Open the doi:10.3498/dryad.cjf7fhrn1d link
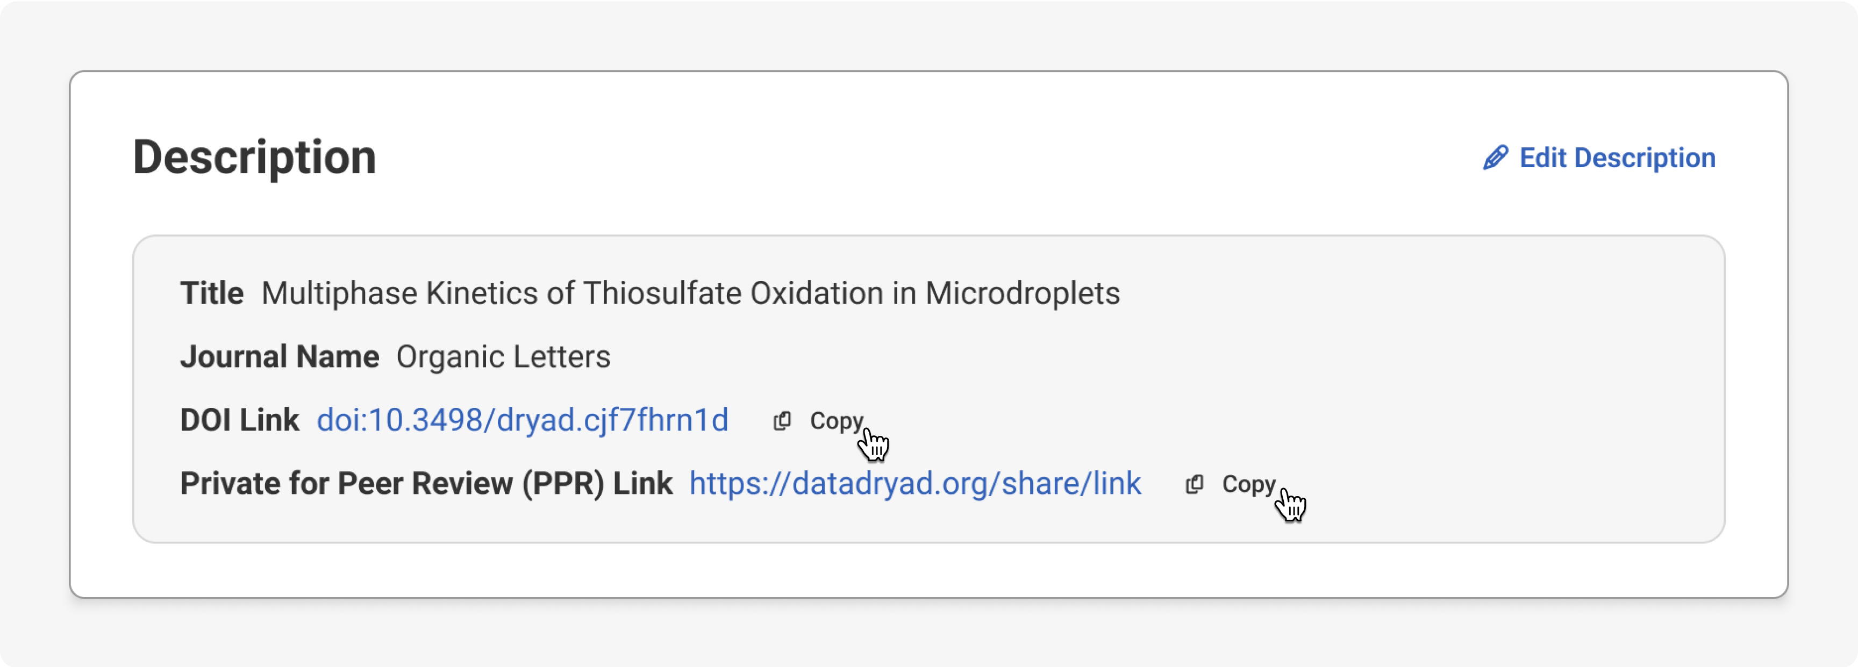The image size is (1858, 667). (522, 420)
